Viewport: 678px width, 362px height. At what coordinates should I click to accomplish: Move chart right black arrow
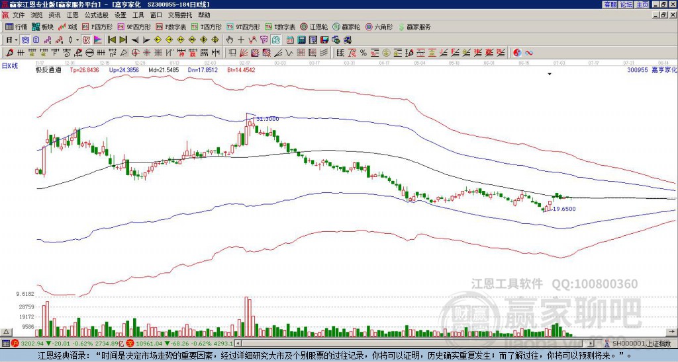146,40
